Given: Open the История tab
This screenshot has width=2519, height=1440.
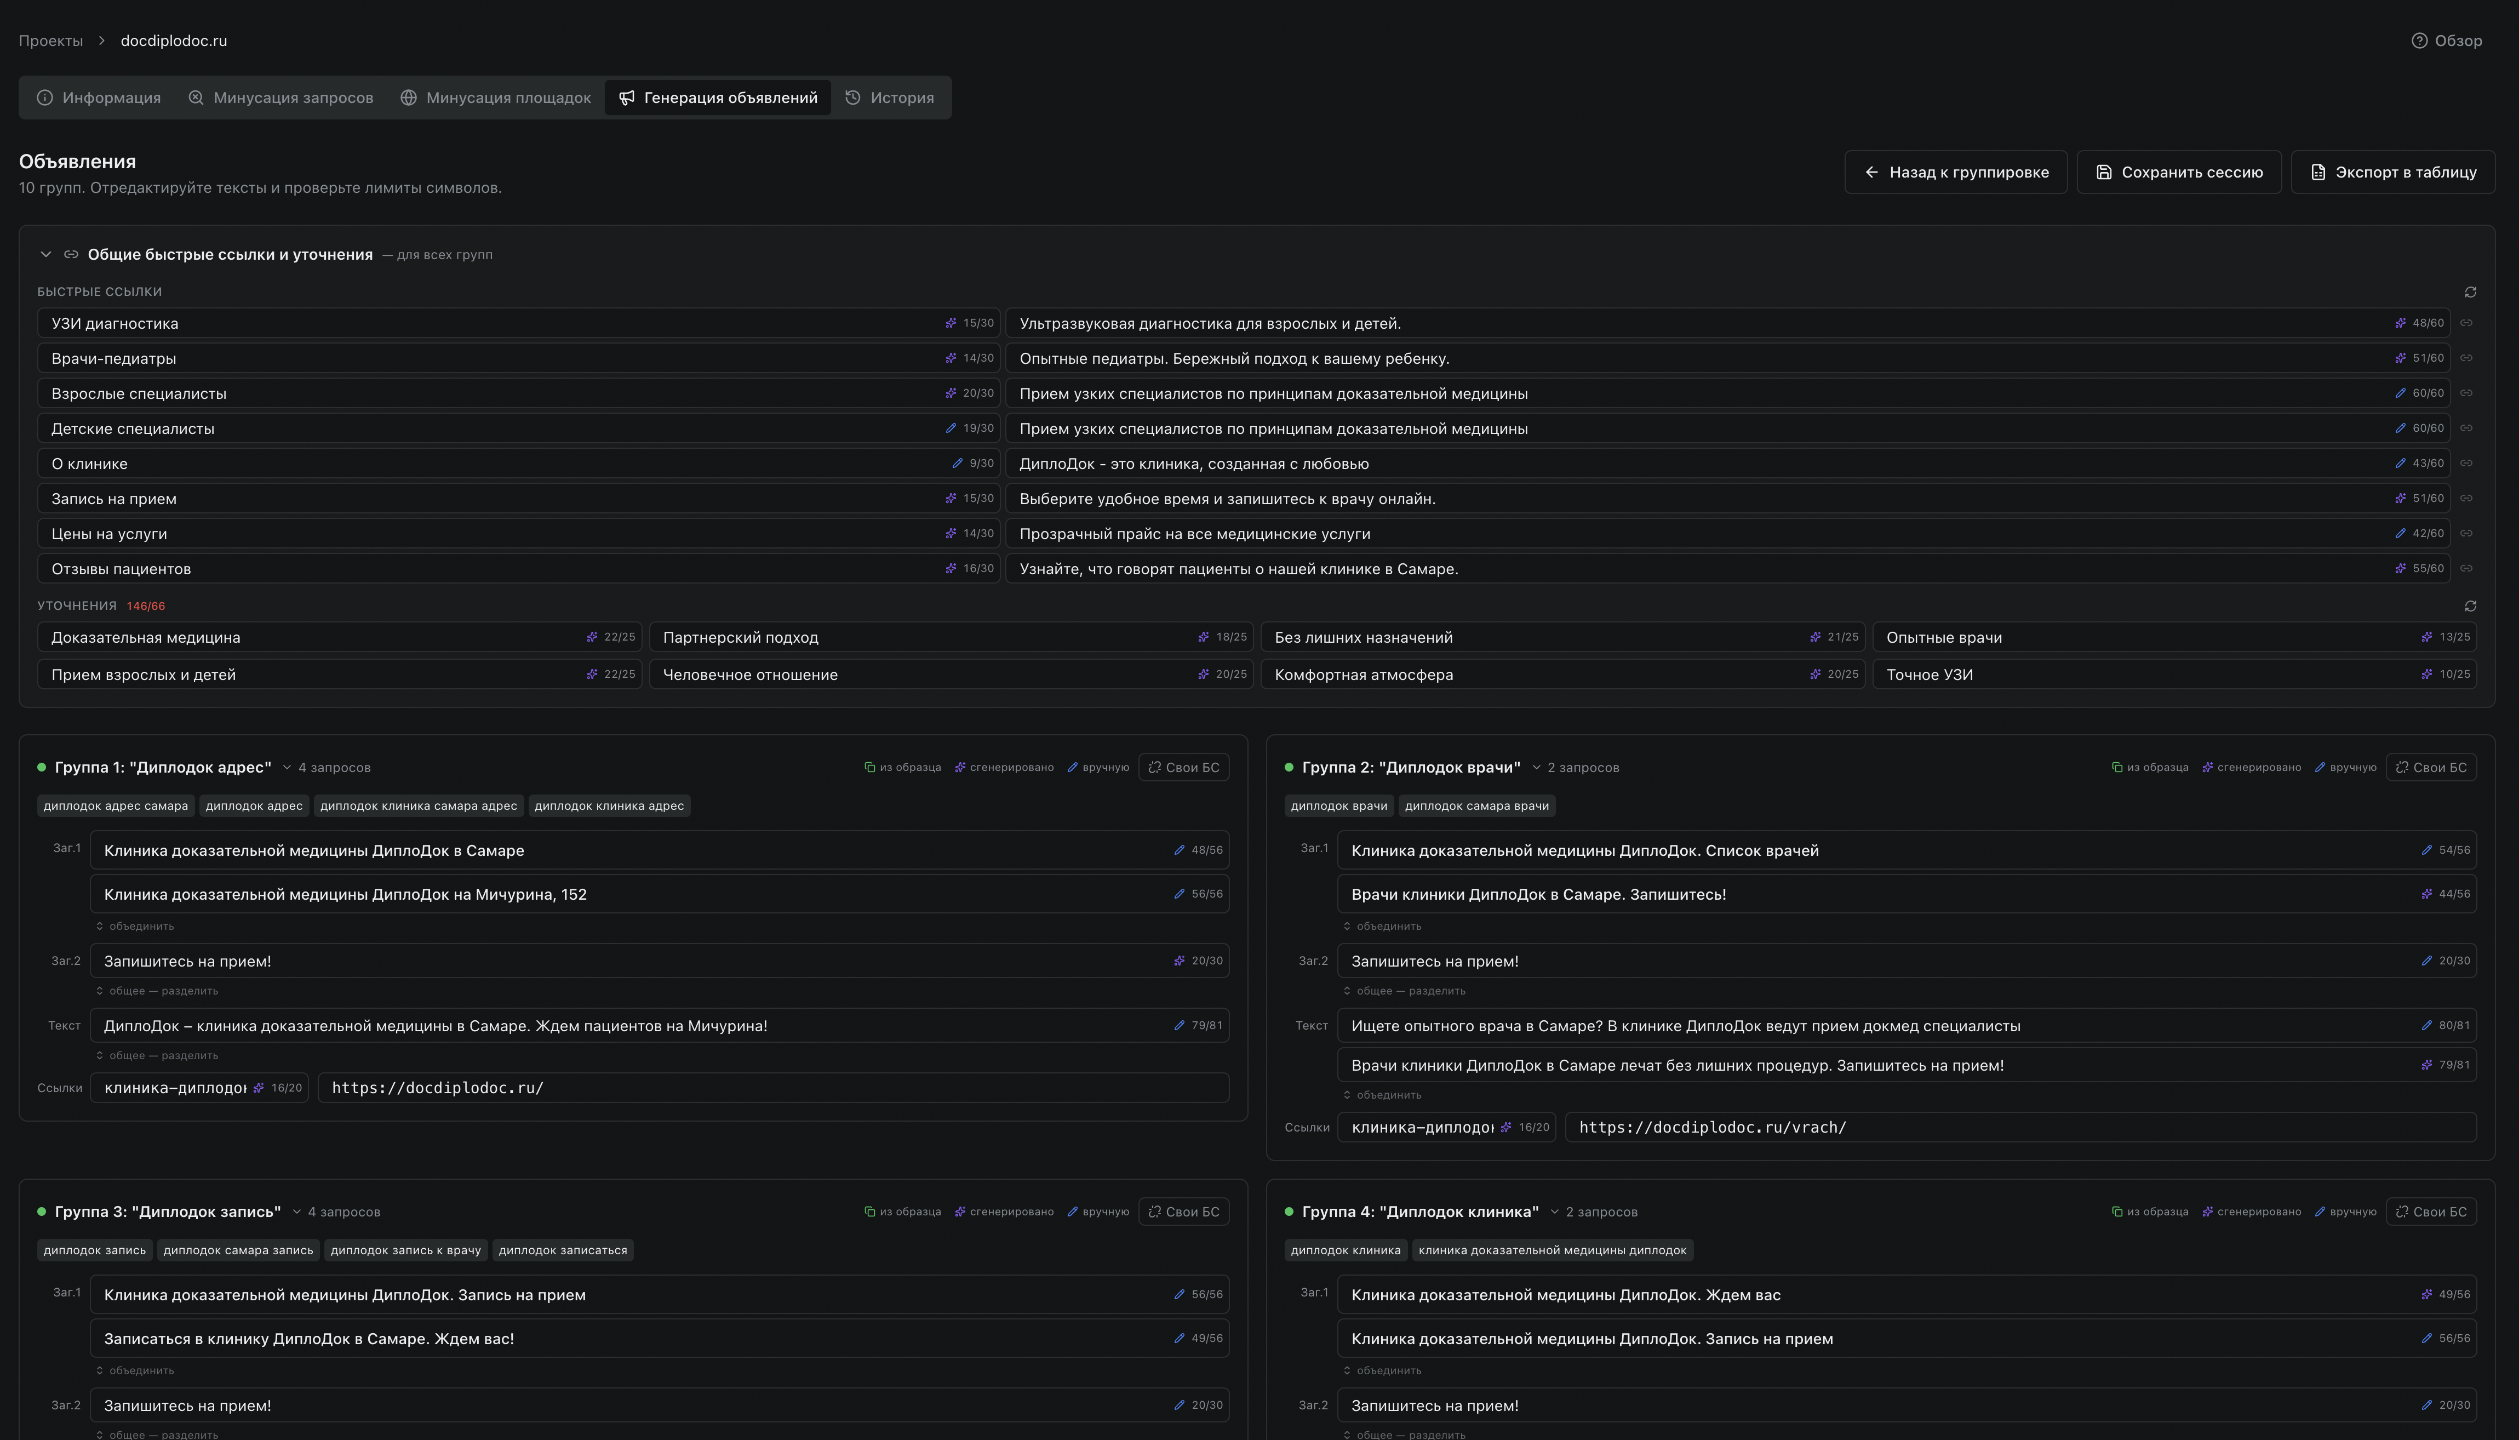Looking at the screenshot, I should pos(890,98).
